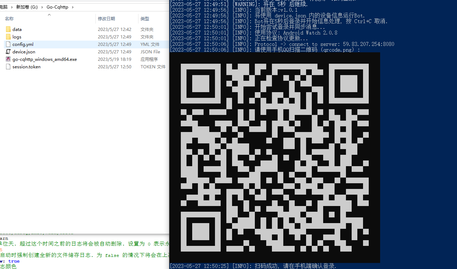This screenshot has height=269, width=457.
Task: Select go-cqhttp_windows_amd64.exe file name
Action: point(44,59)
